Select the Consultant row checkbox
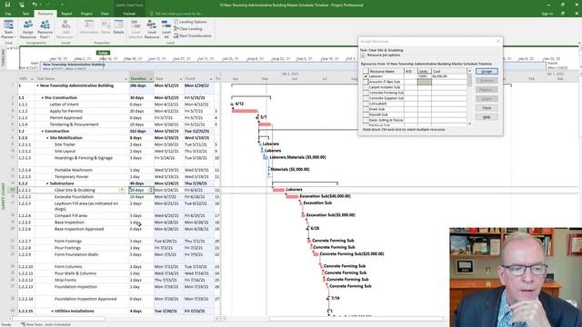Image resolution: width=582 pixels, height=327 pixels. coord(366,104)
